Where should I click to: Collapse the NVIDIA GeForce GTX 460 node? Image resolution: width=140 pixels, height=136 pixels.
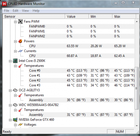click(10, 120)
